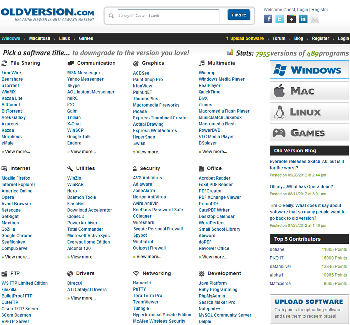Click the Drivers category icon

pos(70,273)
